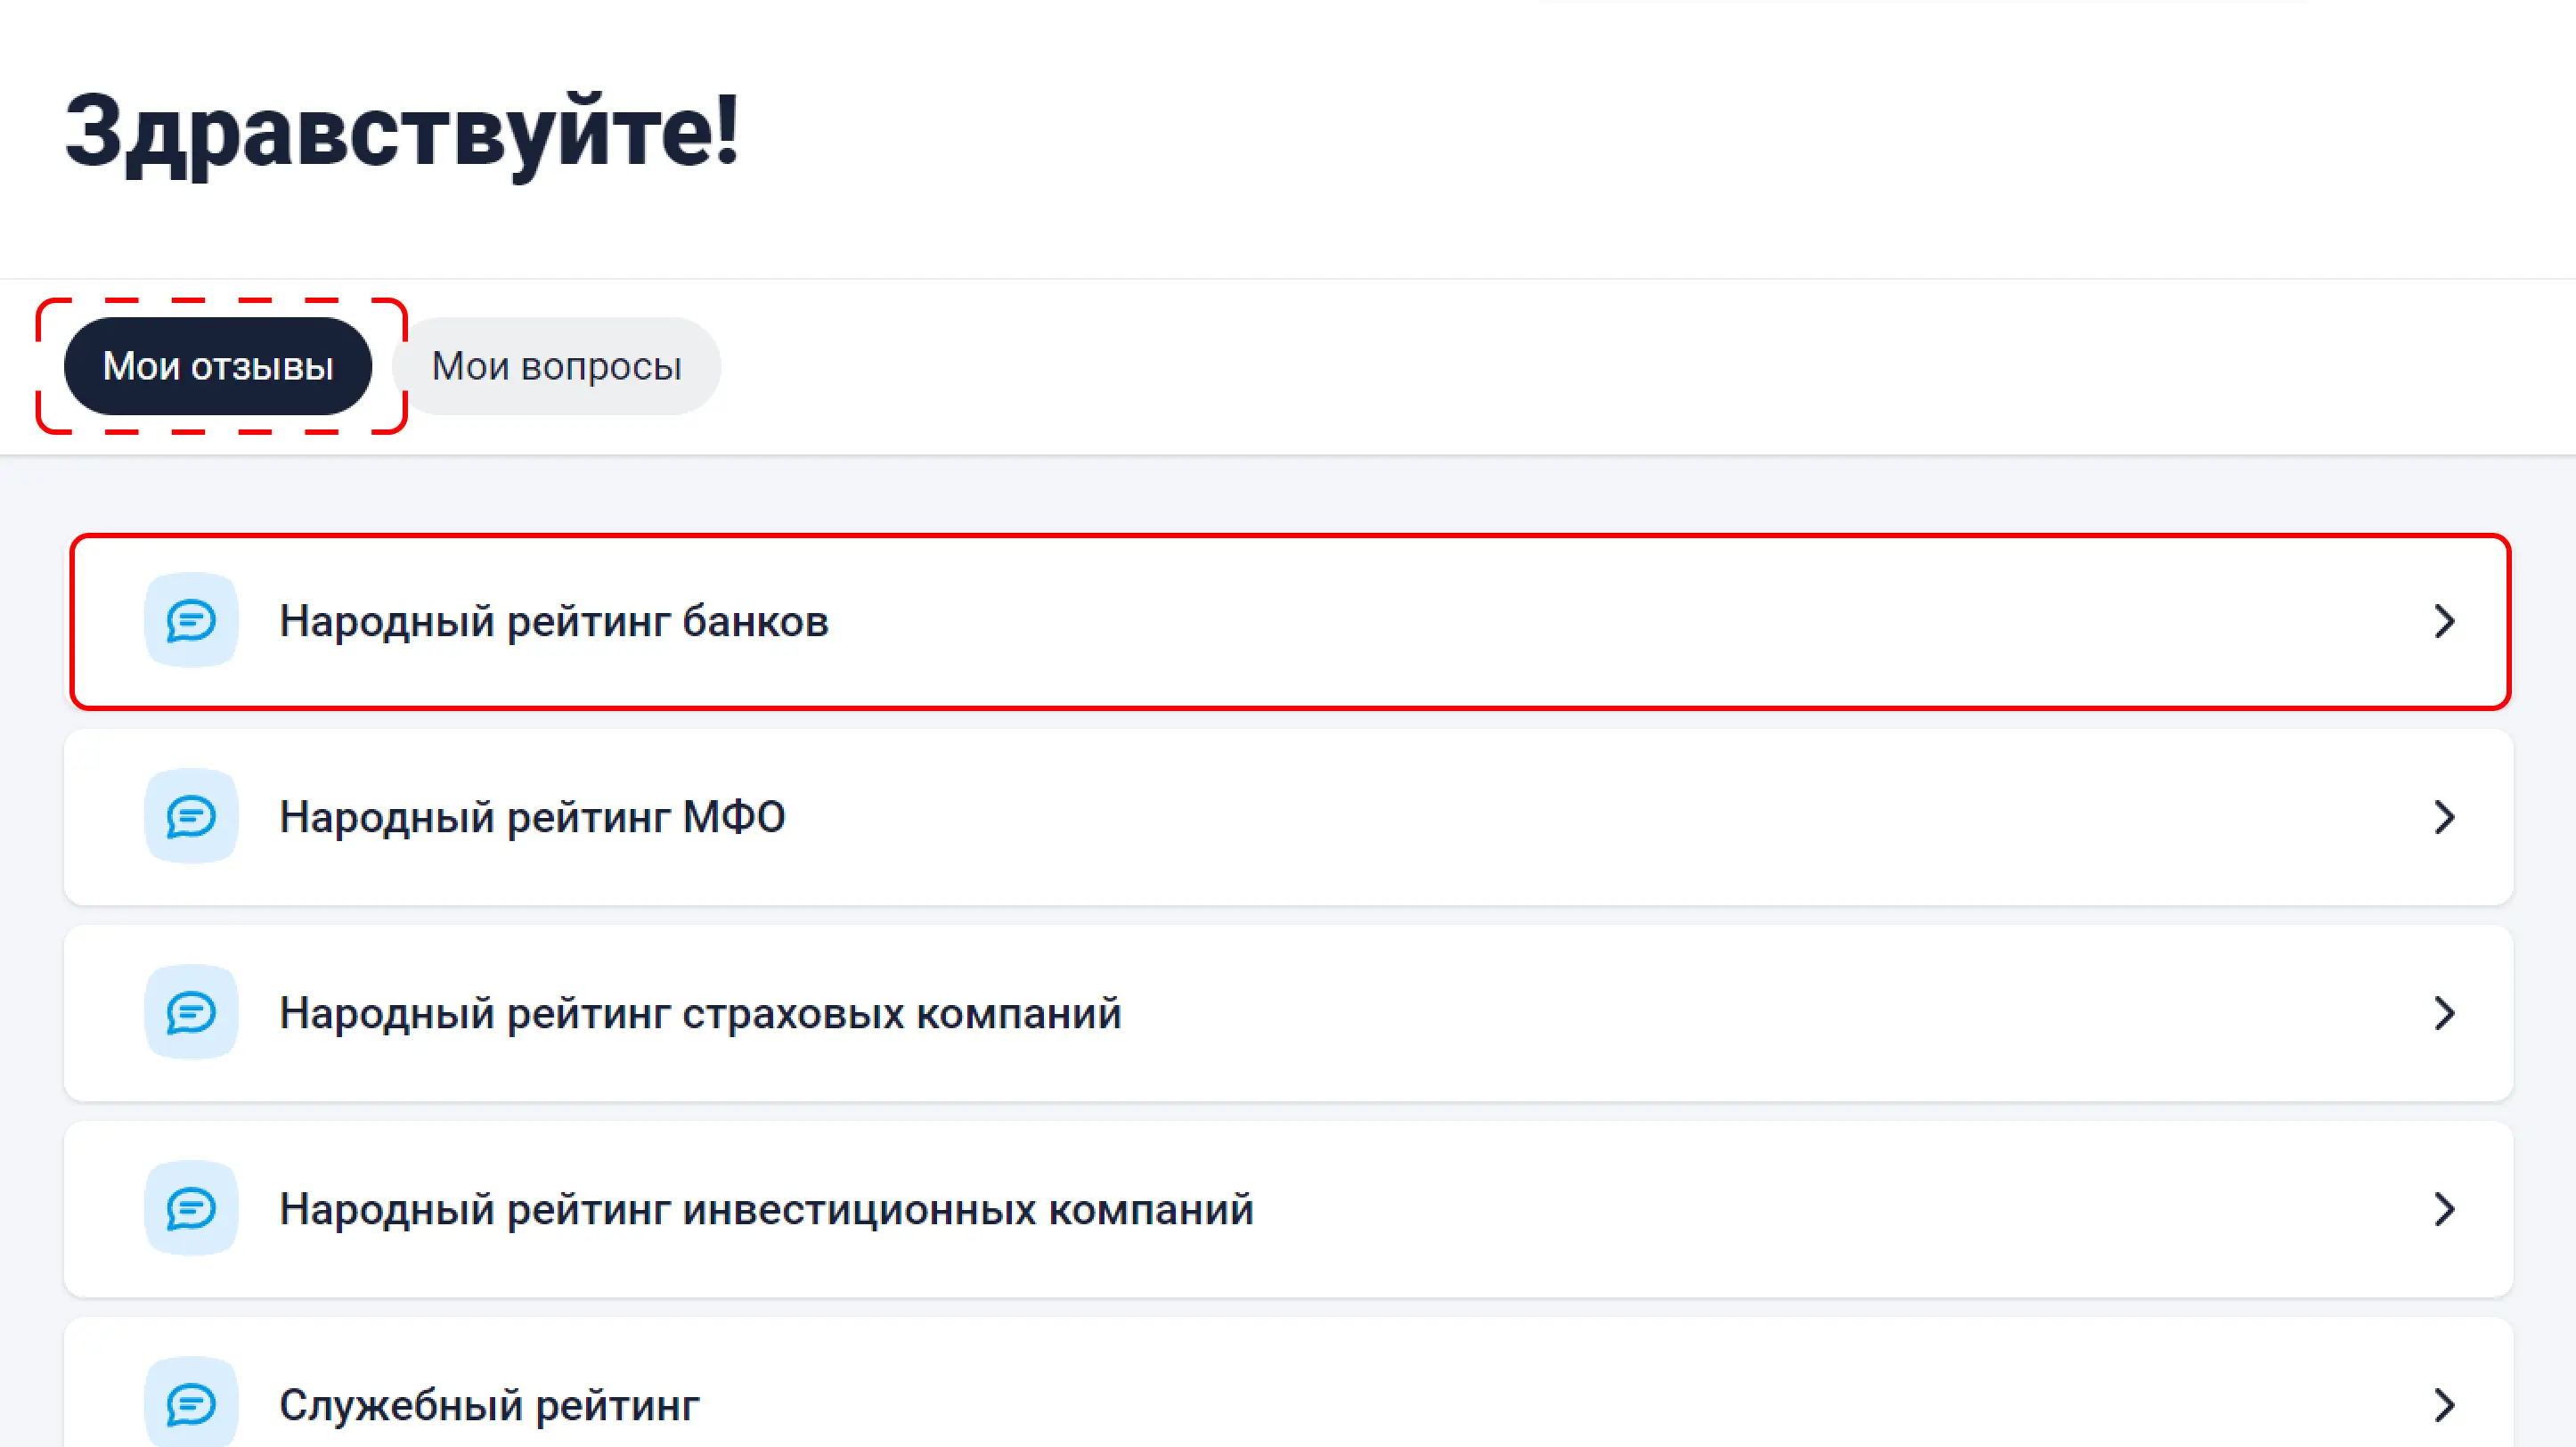This screenshot has width=2576, height=1447.
Task: Open страховых компаний rating using right chevron
Action: [x=2444, y=1013]
